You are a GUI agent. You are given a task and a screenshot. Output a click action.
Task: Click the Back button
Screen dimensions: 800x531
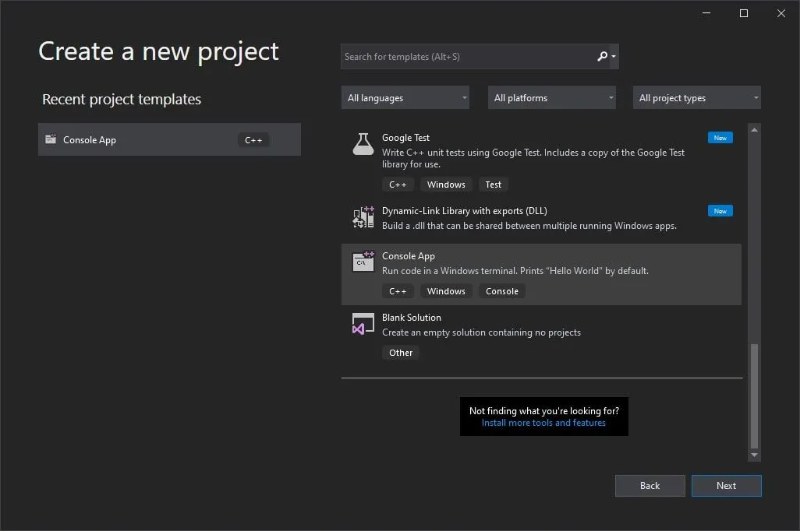tap(650, 485)
